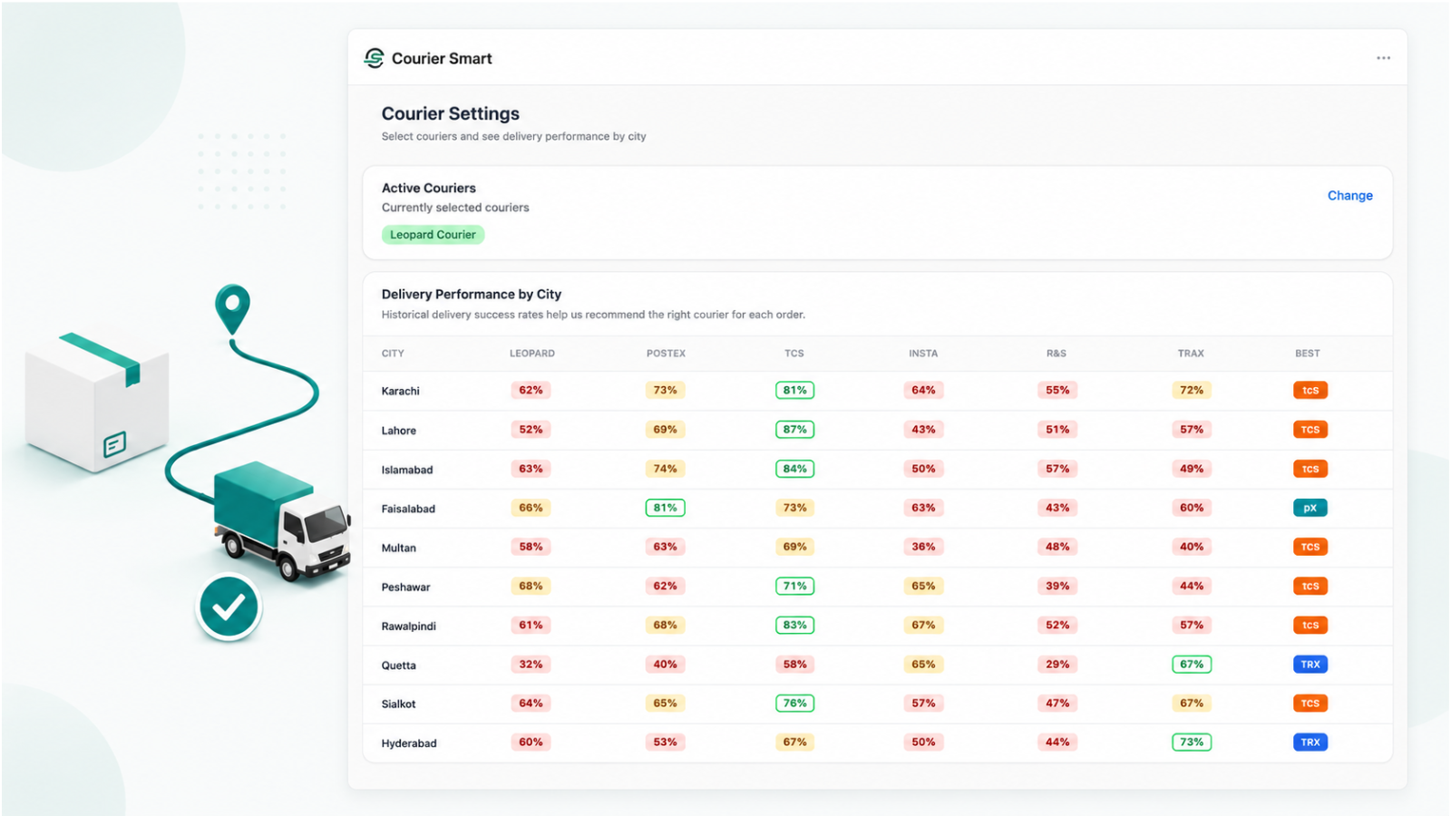Click Lahore's Postex rate of 69%
The width and height of the screenshot is (1451, 816).
point(665,430)
